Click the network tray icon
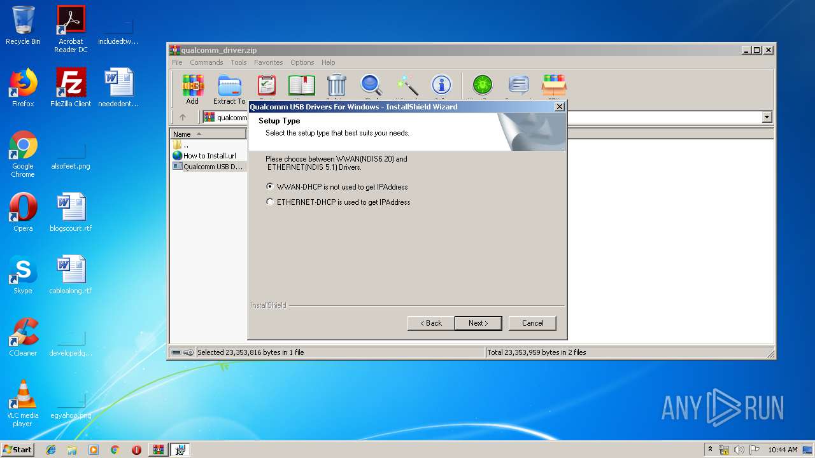Screen dimensions: 815x458 (724, 450)
